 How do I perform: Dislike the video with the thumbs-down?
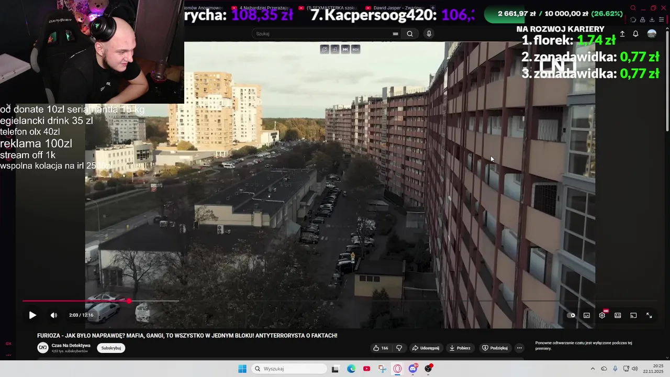tap(399, 348)
